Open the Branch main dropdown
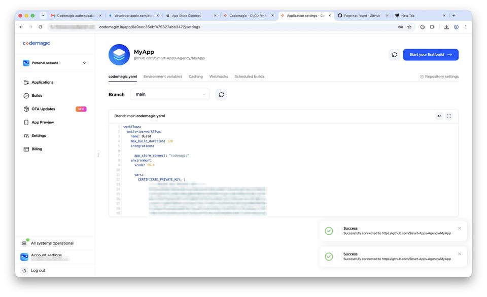 pyautogui.click(x=170, y=94)
